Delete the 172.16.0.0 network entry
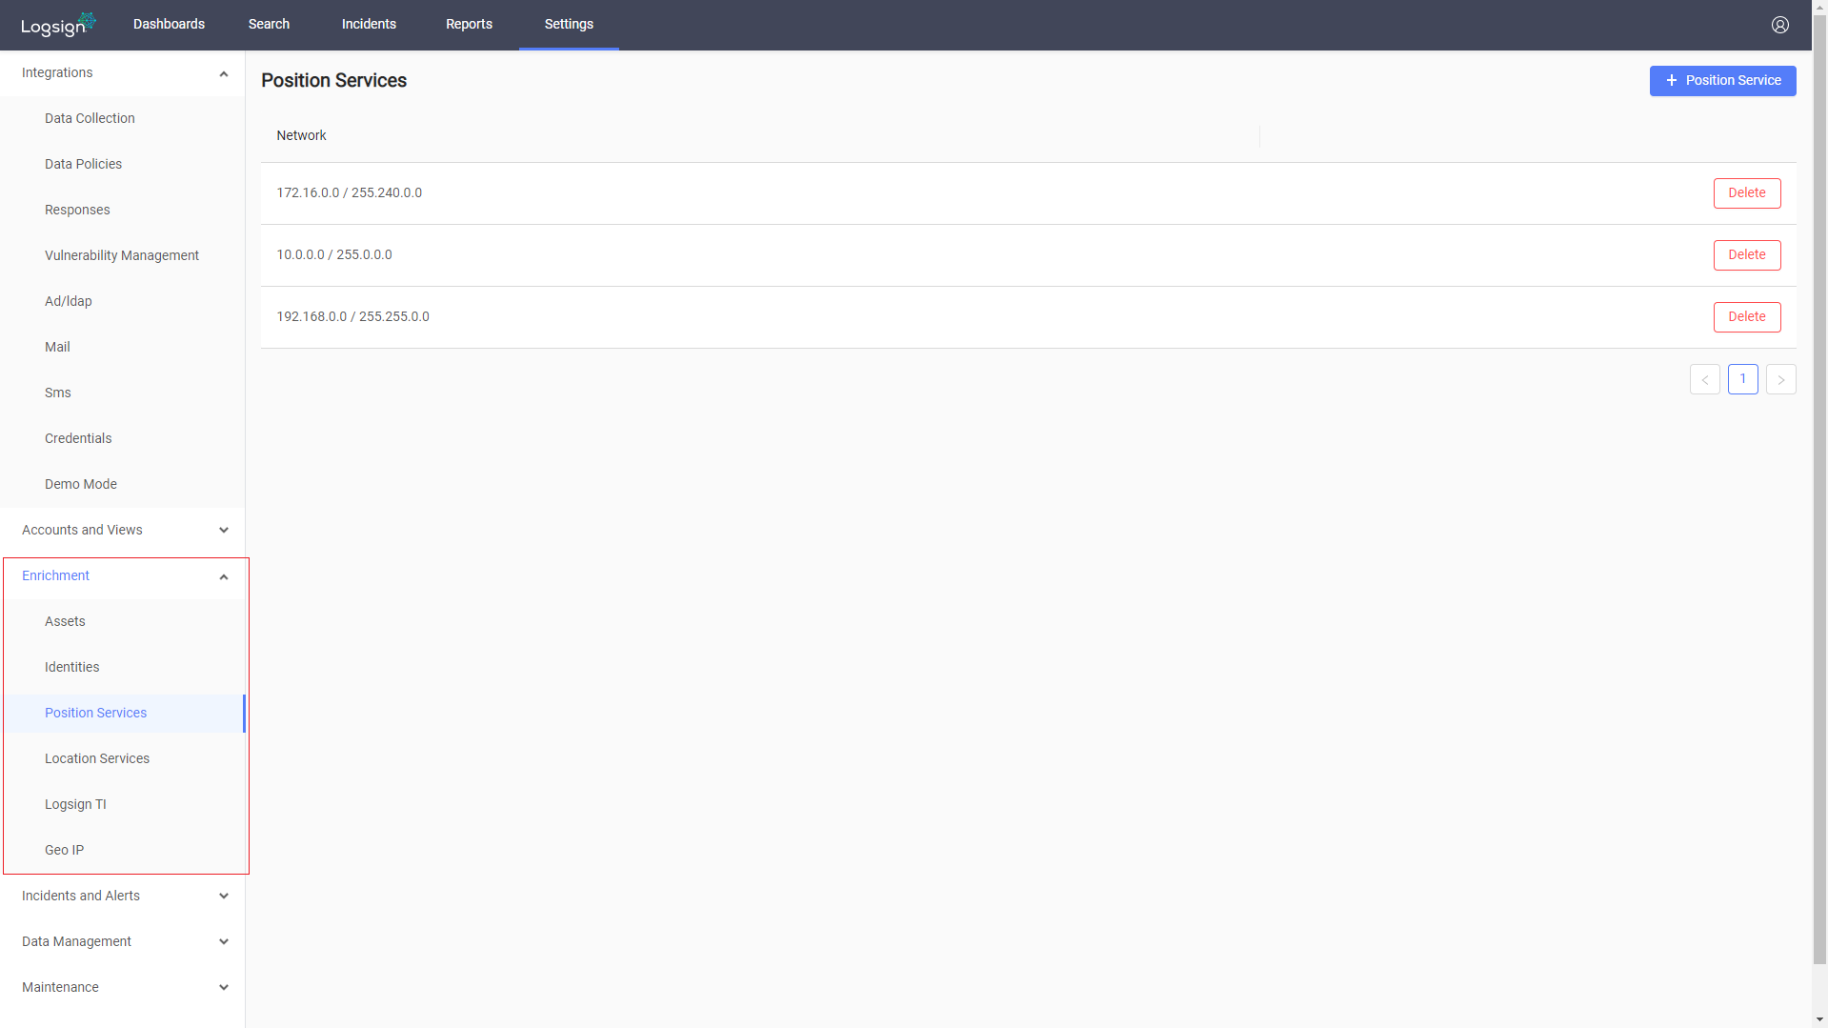Image resolution: width=1828 pixels, height=1028 pixels. [x=1746, y=193]
